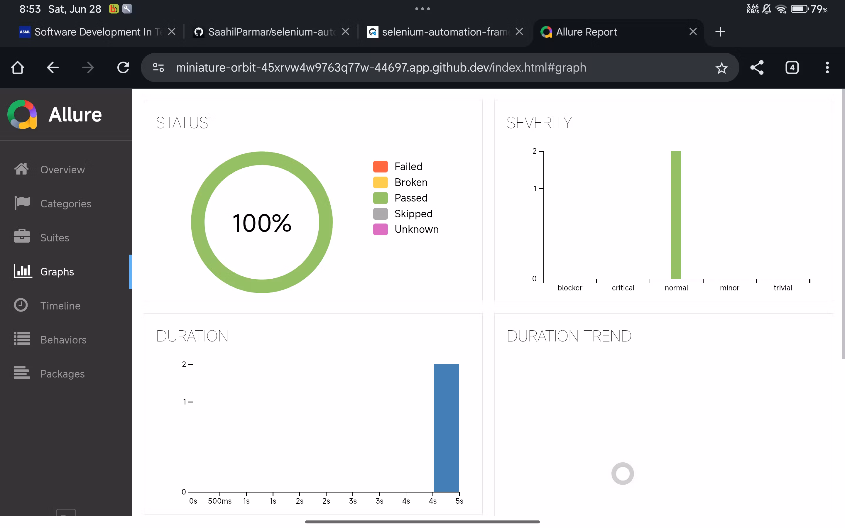
Task: Click the Packages lines icon
Action: tap(22, 373)
